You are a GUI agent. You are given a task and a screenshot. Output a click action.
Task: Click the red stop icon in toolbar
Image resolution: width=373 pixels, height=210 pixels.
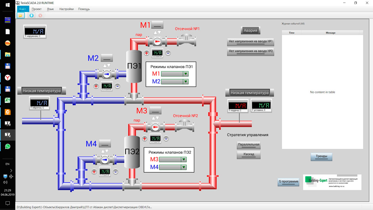point(40,15)
